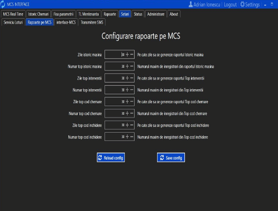Click the 'Zile istoric masina' label
Image resolution: width=278 pixels, height=211 pixels.
pyautogui.click(x=90, y=55)
